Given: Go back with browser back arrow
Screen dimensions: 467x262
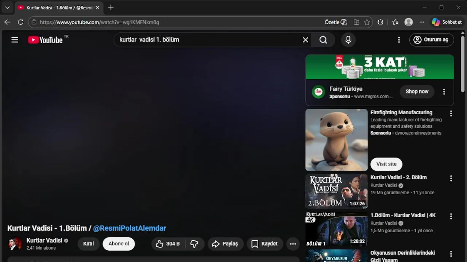Looking at the screenshot, I should [7, 22].
